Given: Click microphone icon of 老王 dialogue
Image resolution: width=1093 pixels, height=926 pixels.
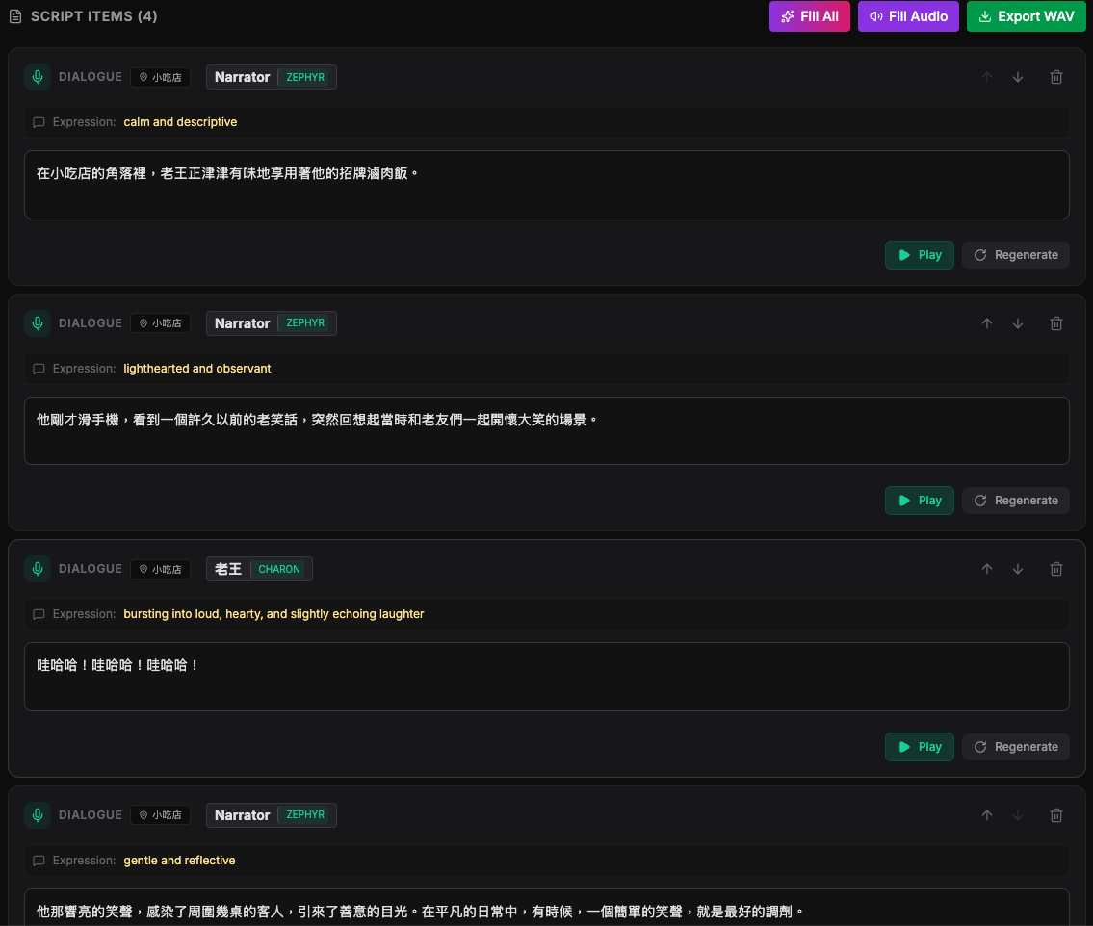Looking at the screenshot, I should tap(38, 569).
